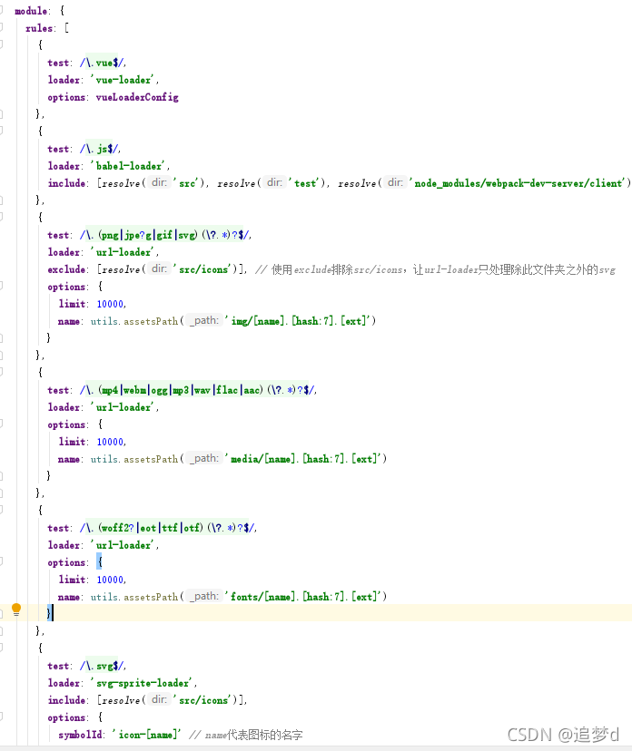632x751 pixels.
Task: Click the yellow lightbulb intention icon
Action: point(16,610)
